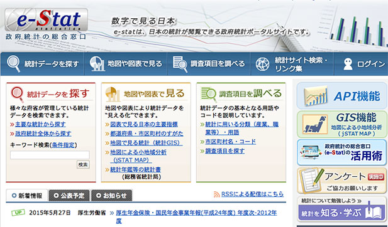Screen dimensions: 388x227
Task: Click the keyword search input field
Action: (50, 155)
